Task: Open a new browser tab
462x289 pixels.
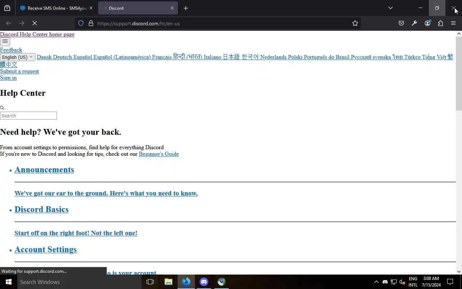Action: 186,8
